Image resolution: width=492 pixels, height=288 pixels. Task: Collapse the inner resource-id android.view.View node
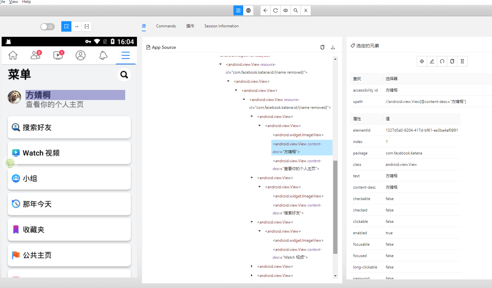click(244, 100)
